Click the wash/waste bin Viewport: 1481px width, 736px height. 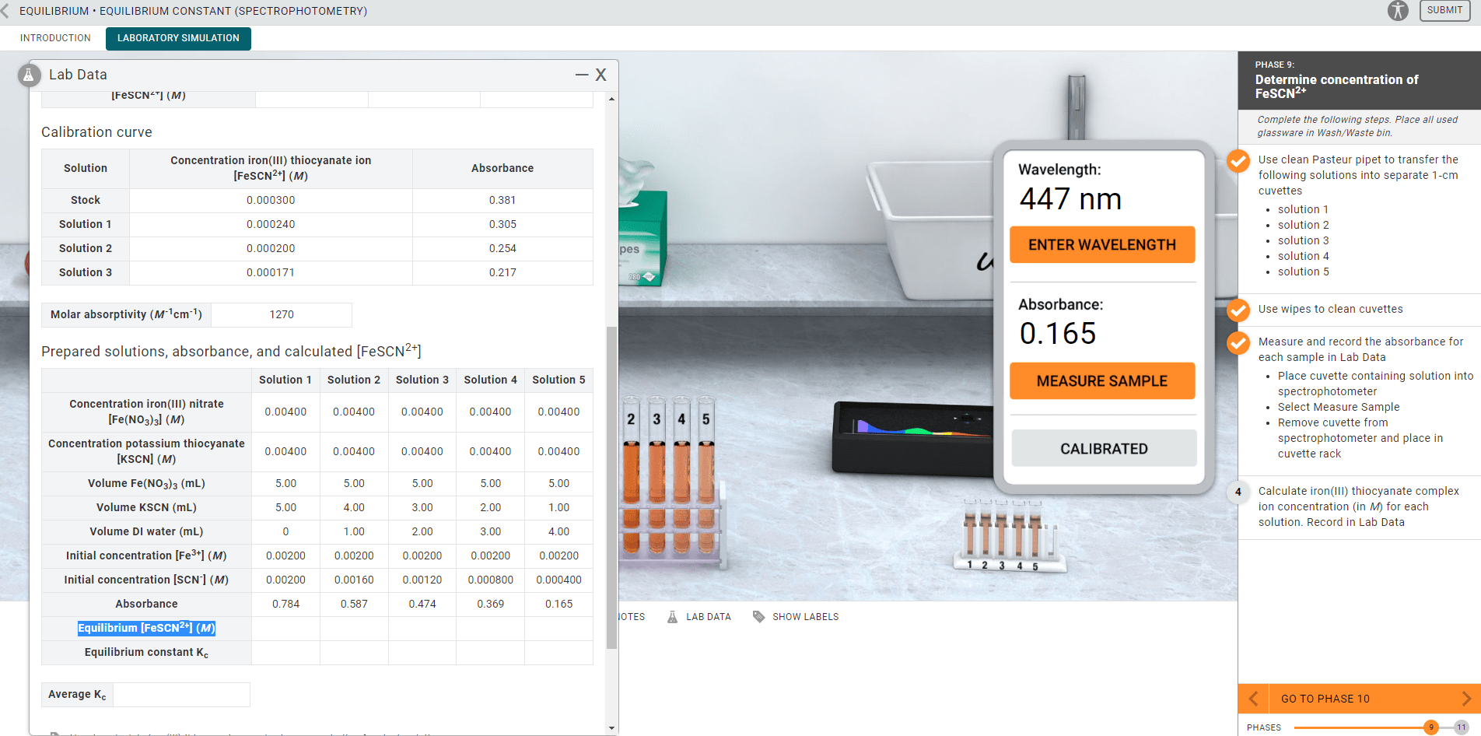point(933,230)
